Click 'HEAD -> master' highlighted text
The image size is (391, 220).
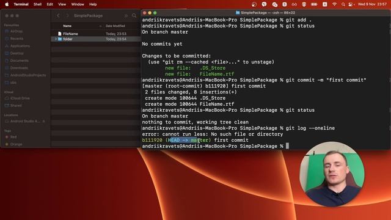(x=188, y=140)
